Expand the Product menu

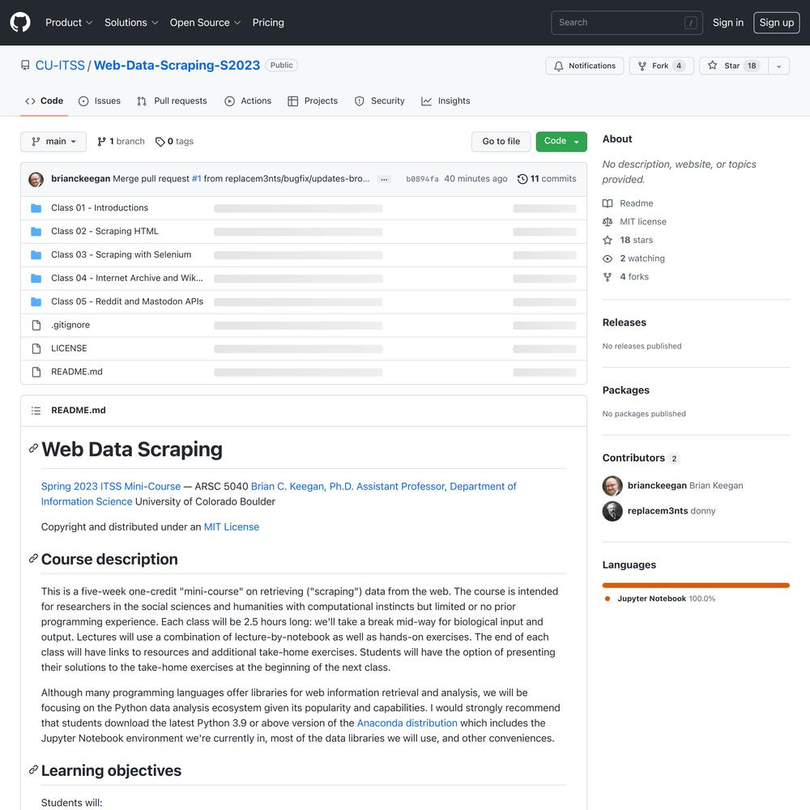tap(69, 23)
